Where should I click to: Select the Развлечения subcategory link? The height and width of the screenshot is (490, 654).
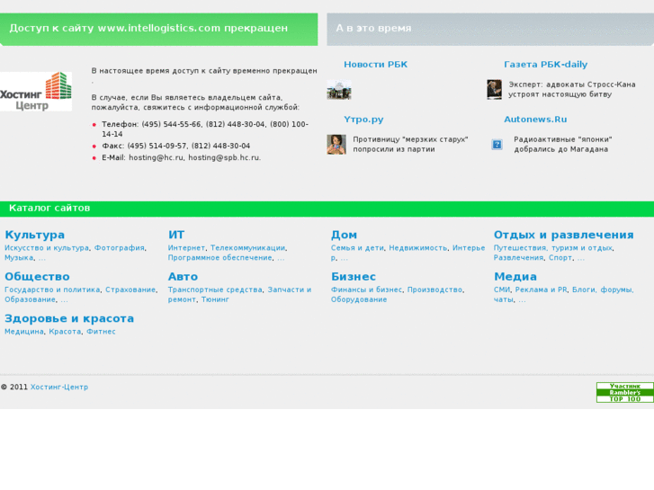click(x=518, y=258)
